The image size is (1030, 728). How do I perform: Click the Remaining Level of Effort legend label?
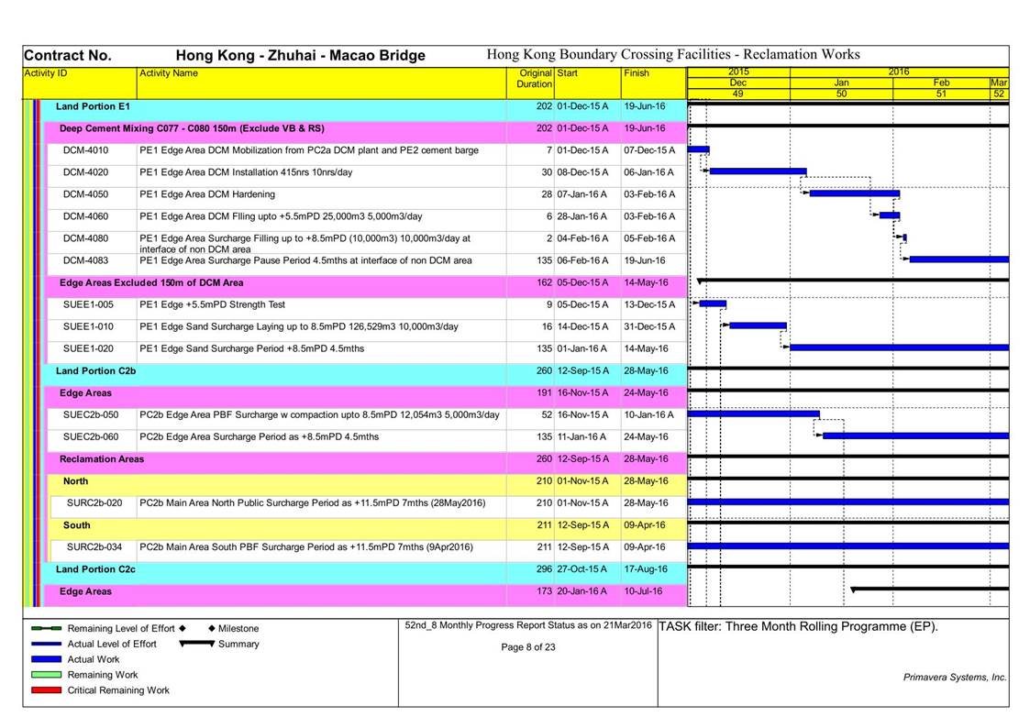(121, 629)
